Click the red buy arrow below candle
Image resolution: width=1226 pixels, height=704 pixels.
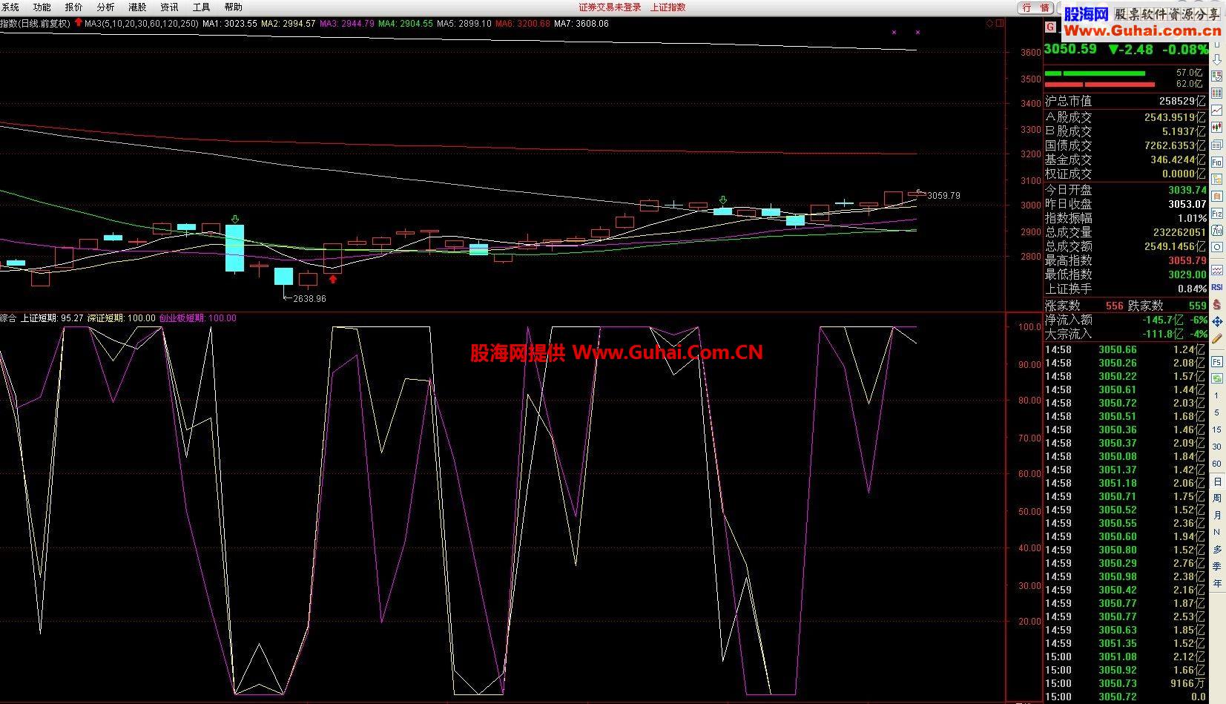click(333, 279)
